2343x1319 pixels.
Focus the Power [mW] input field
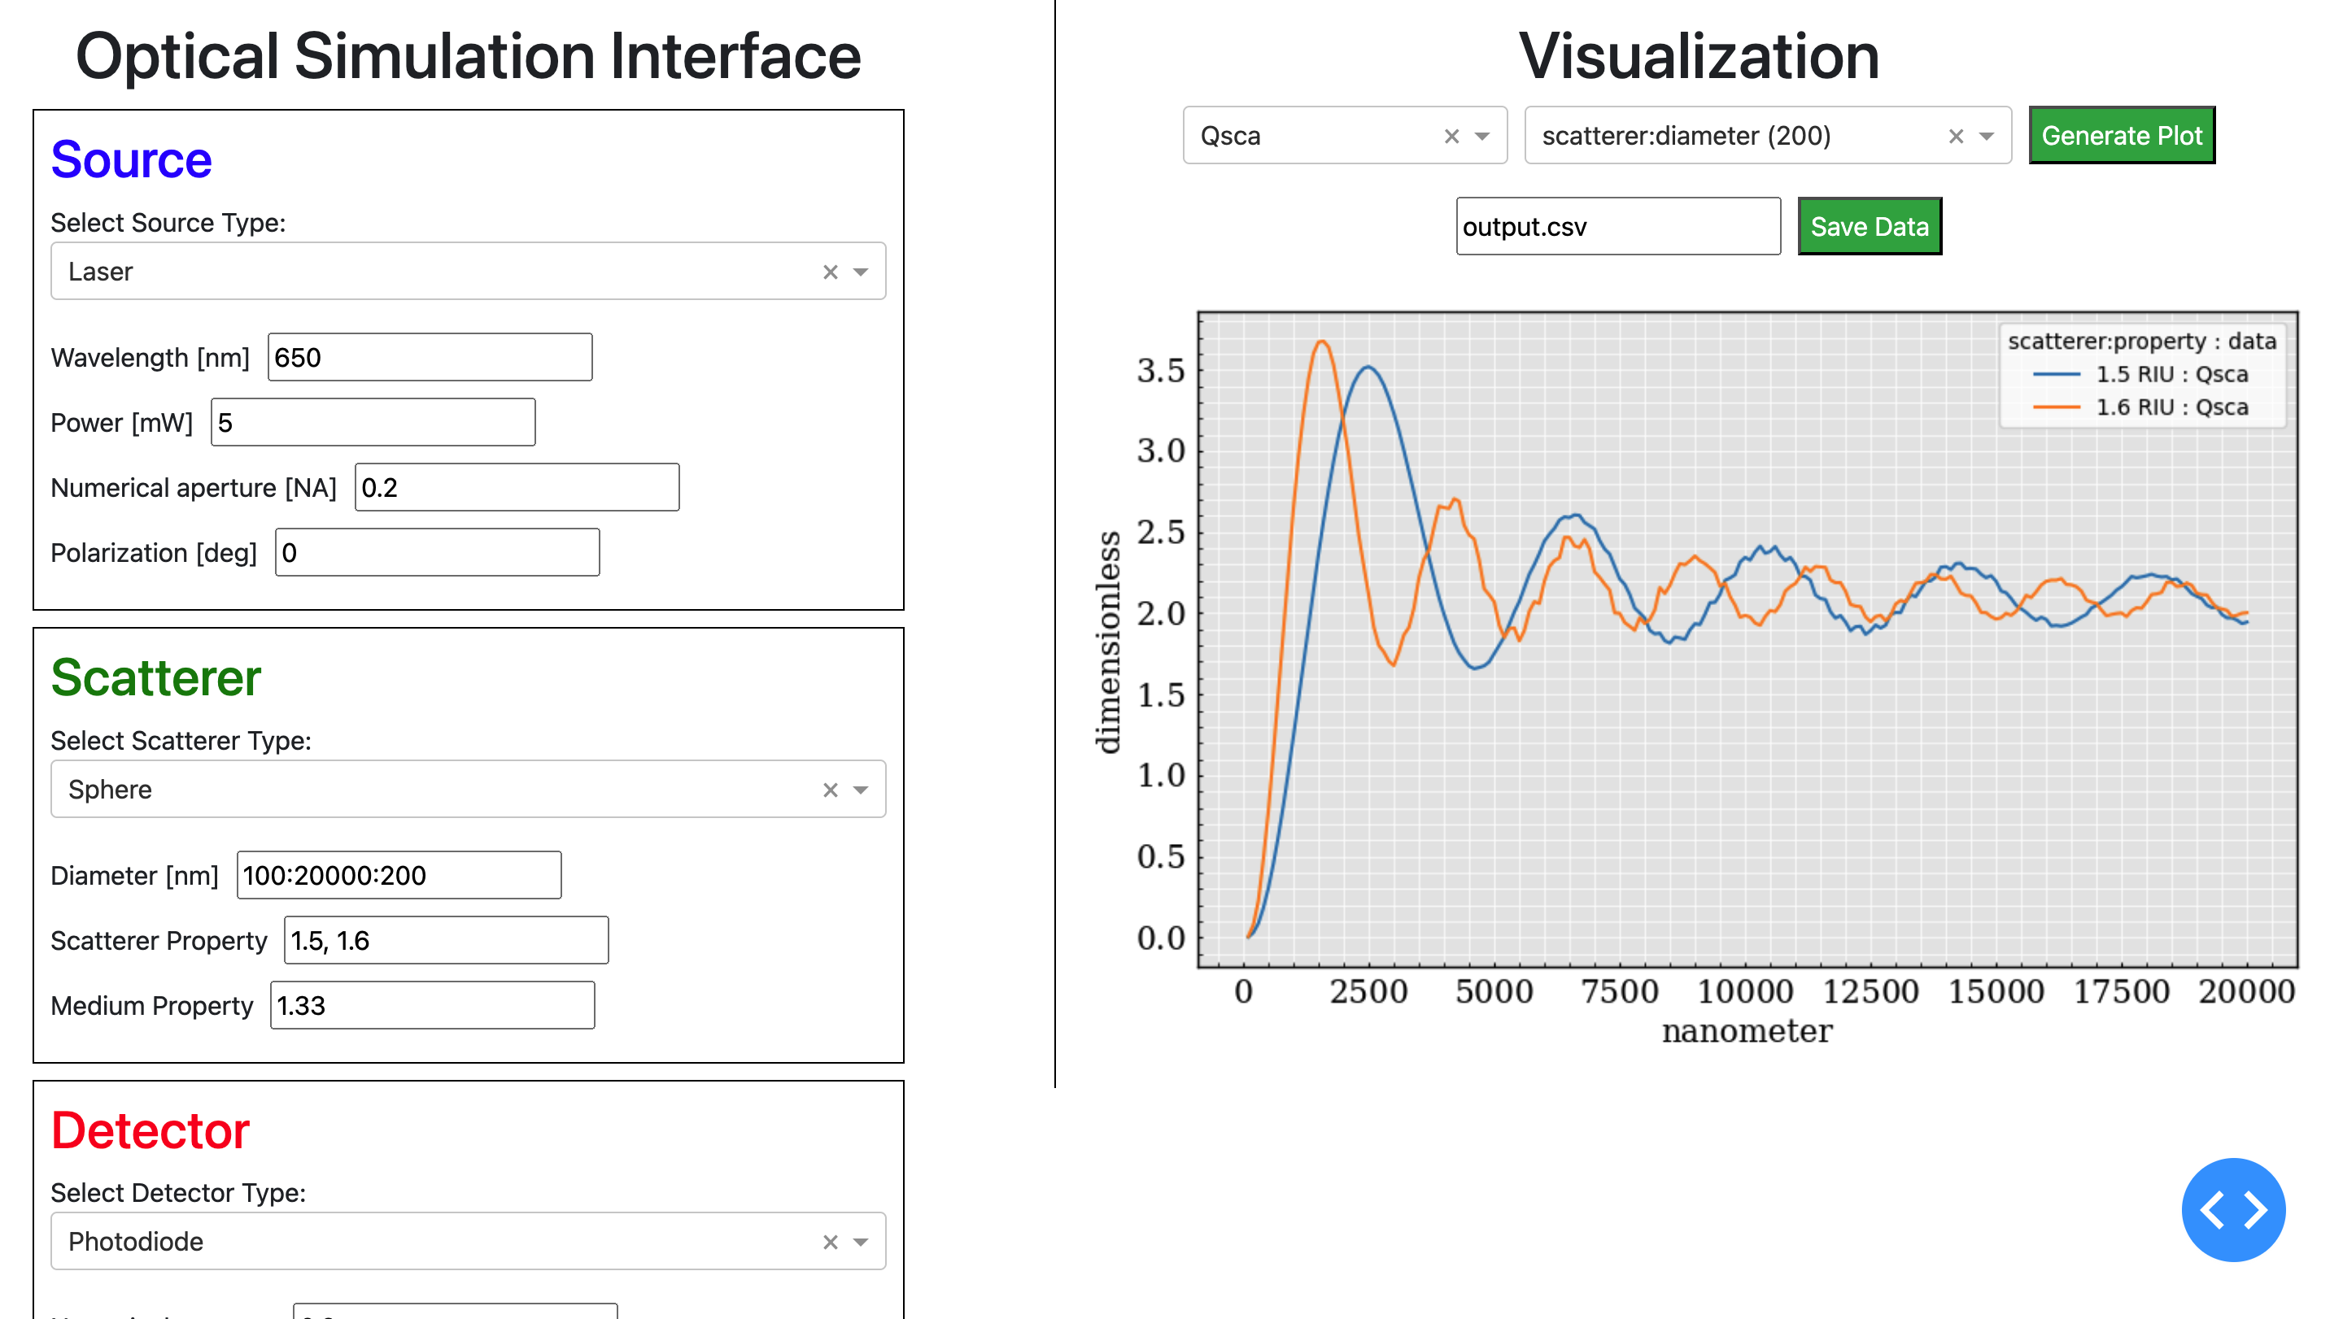(x=373, y=423)
